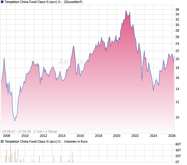This screenshot has height=165, width=187.
Task: Click the 16 price axis label
Action: (177, 78)
